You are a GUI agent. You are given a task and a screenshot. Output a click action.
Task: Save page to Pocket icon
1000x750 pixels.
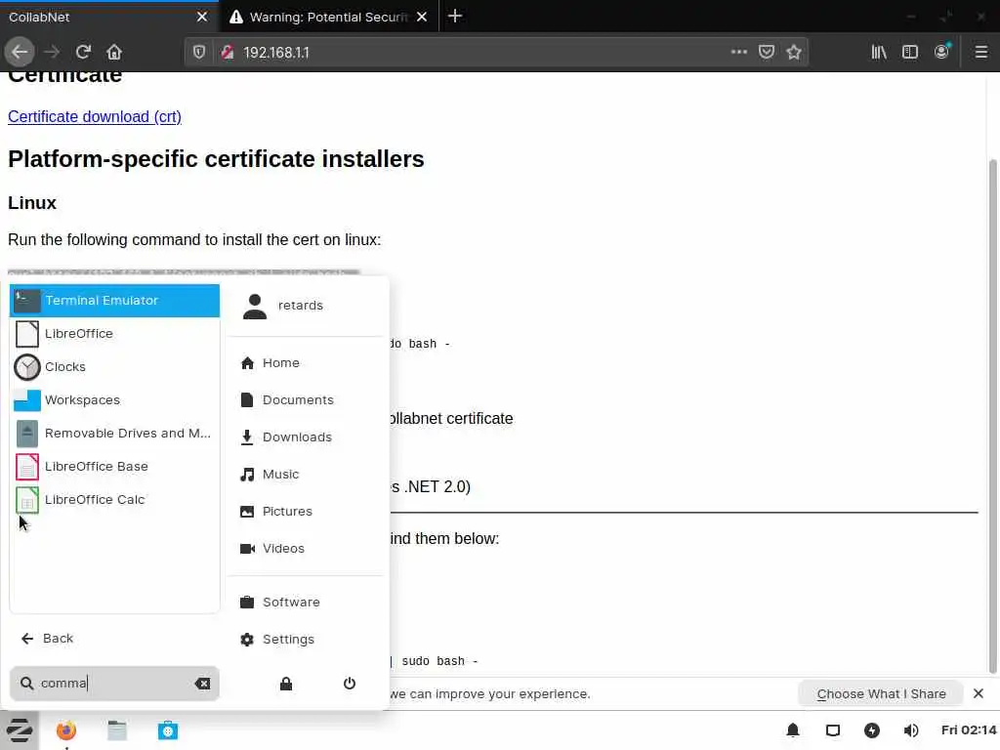tap(767, 52)
